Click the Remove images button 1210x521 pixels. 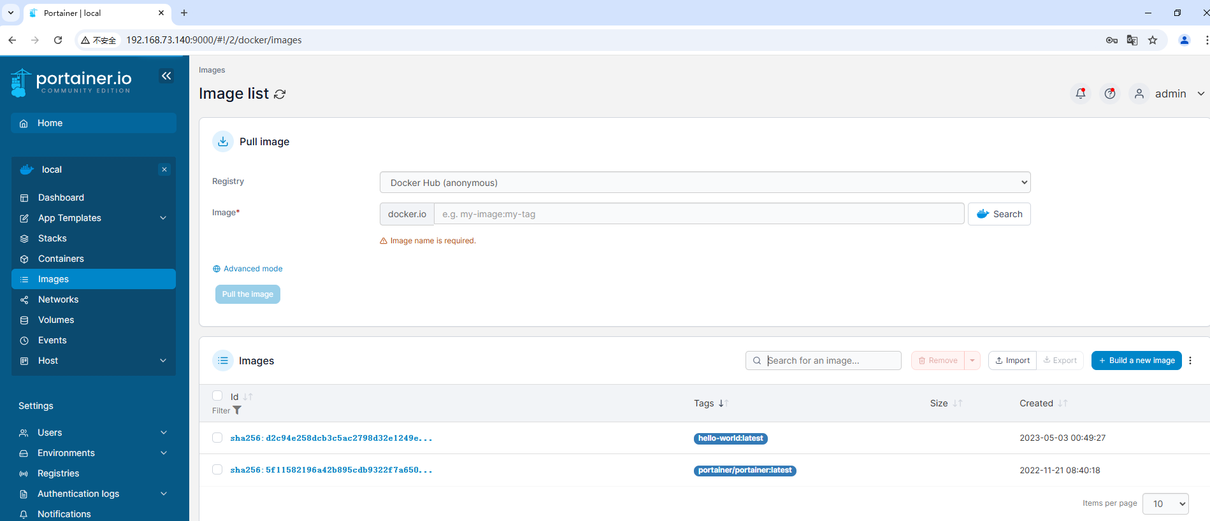(x=938, y=360)
